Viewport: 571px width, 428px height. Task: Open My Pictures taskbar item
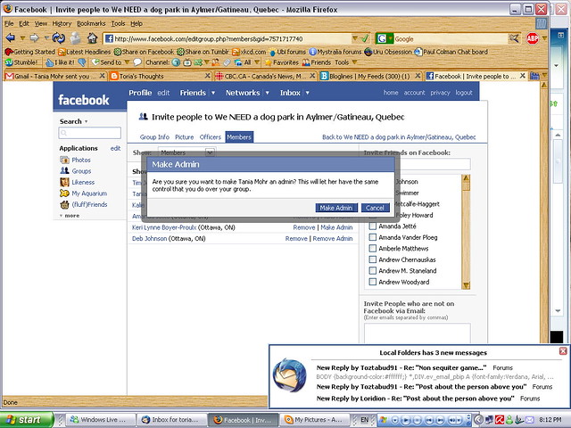pyautogui.click(x=314, y=420)
